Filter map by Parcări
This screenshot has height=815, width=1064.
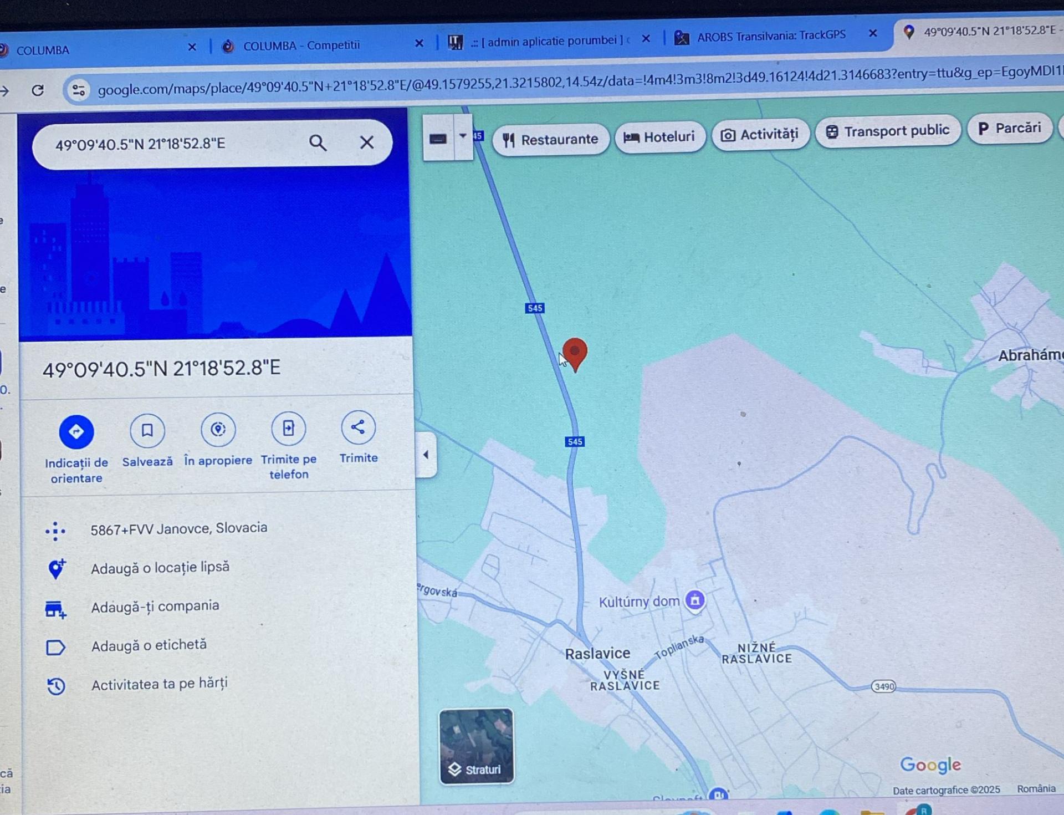click(1010, 129)
